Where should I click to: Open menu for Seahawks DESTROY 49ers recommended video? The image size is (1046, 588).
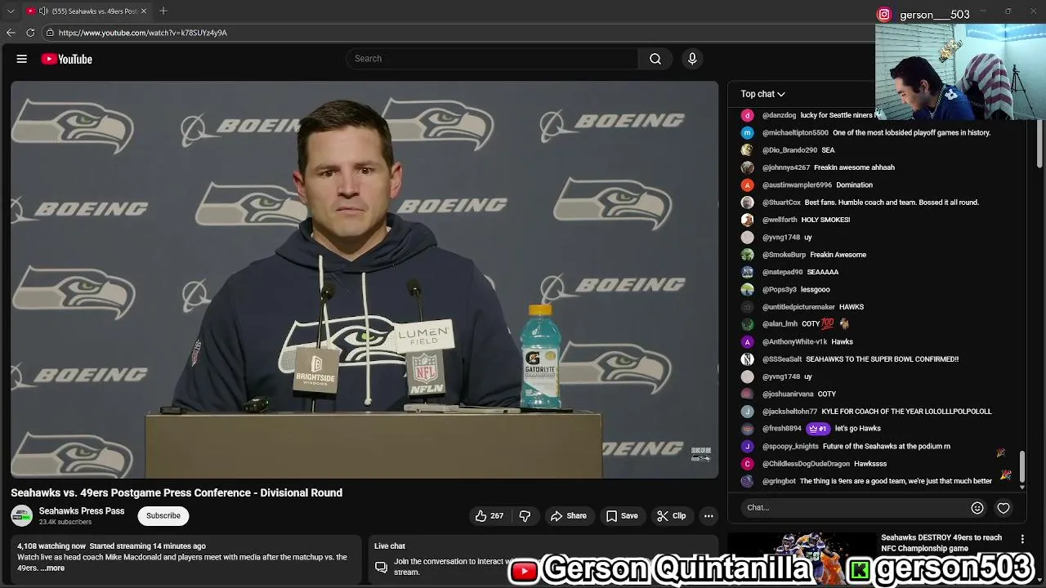(1022, 539)
